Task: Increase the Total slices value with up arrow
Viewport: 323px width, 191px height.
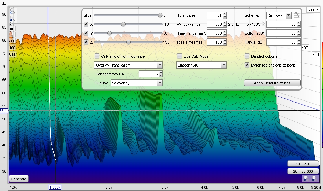Action: (x=225, y=14)
